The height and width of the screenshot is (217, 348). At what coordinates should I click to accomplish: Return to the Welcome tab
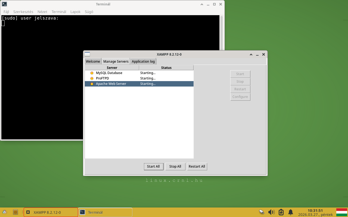(93, 61)
